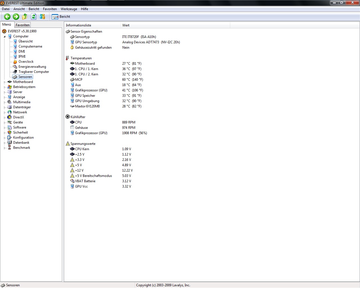
Task: Expand the Multimedia tree node
Action: point(4,102)
